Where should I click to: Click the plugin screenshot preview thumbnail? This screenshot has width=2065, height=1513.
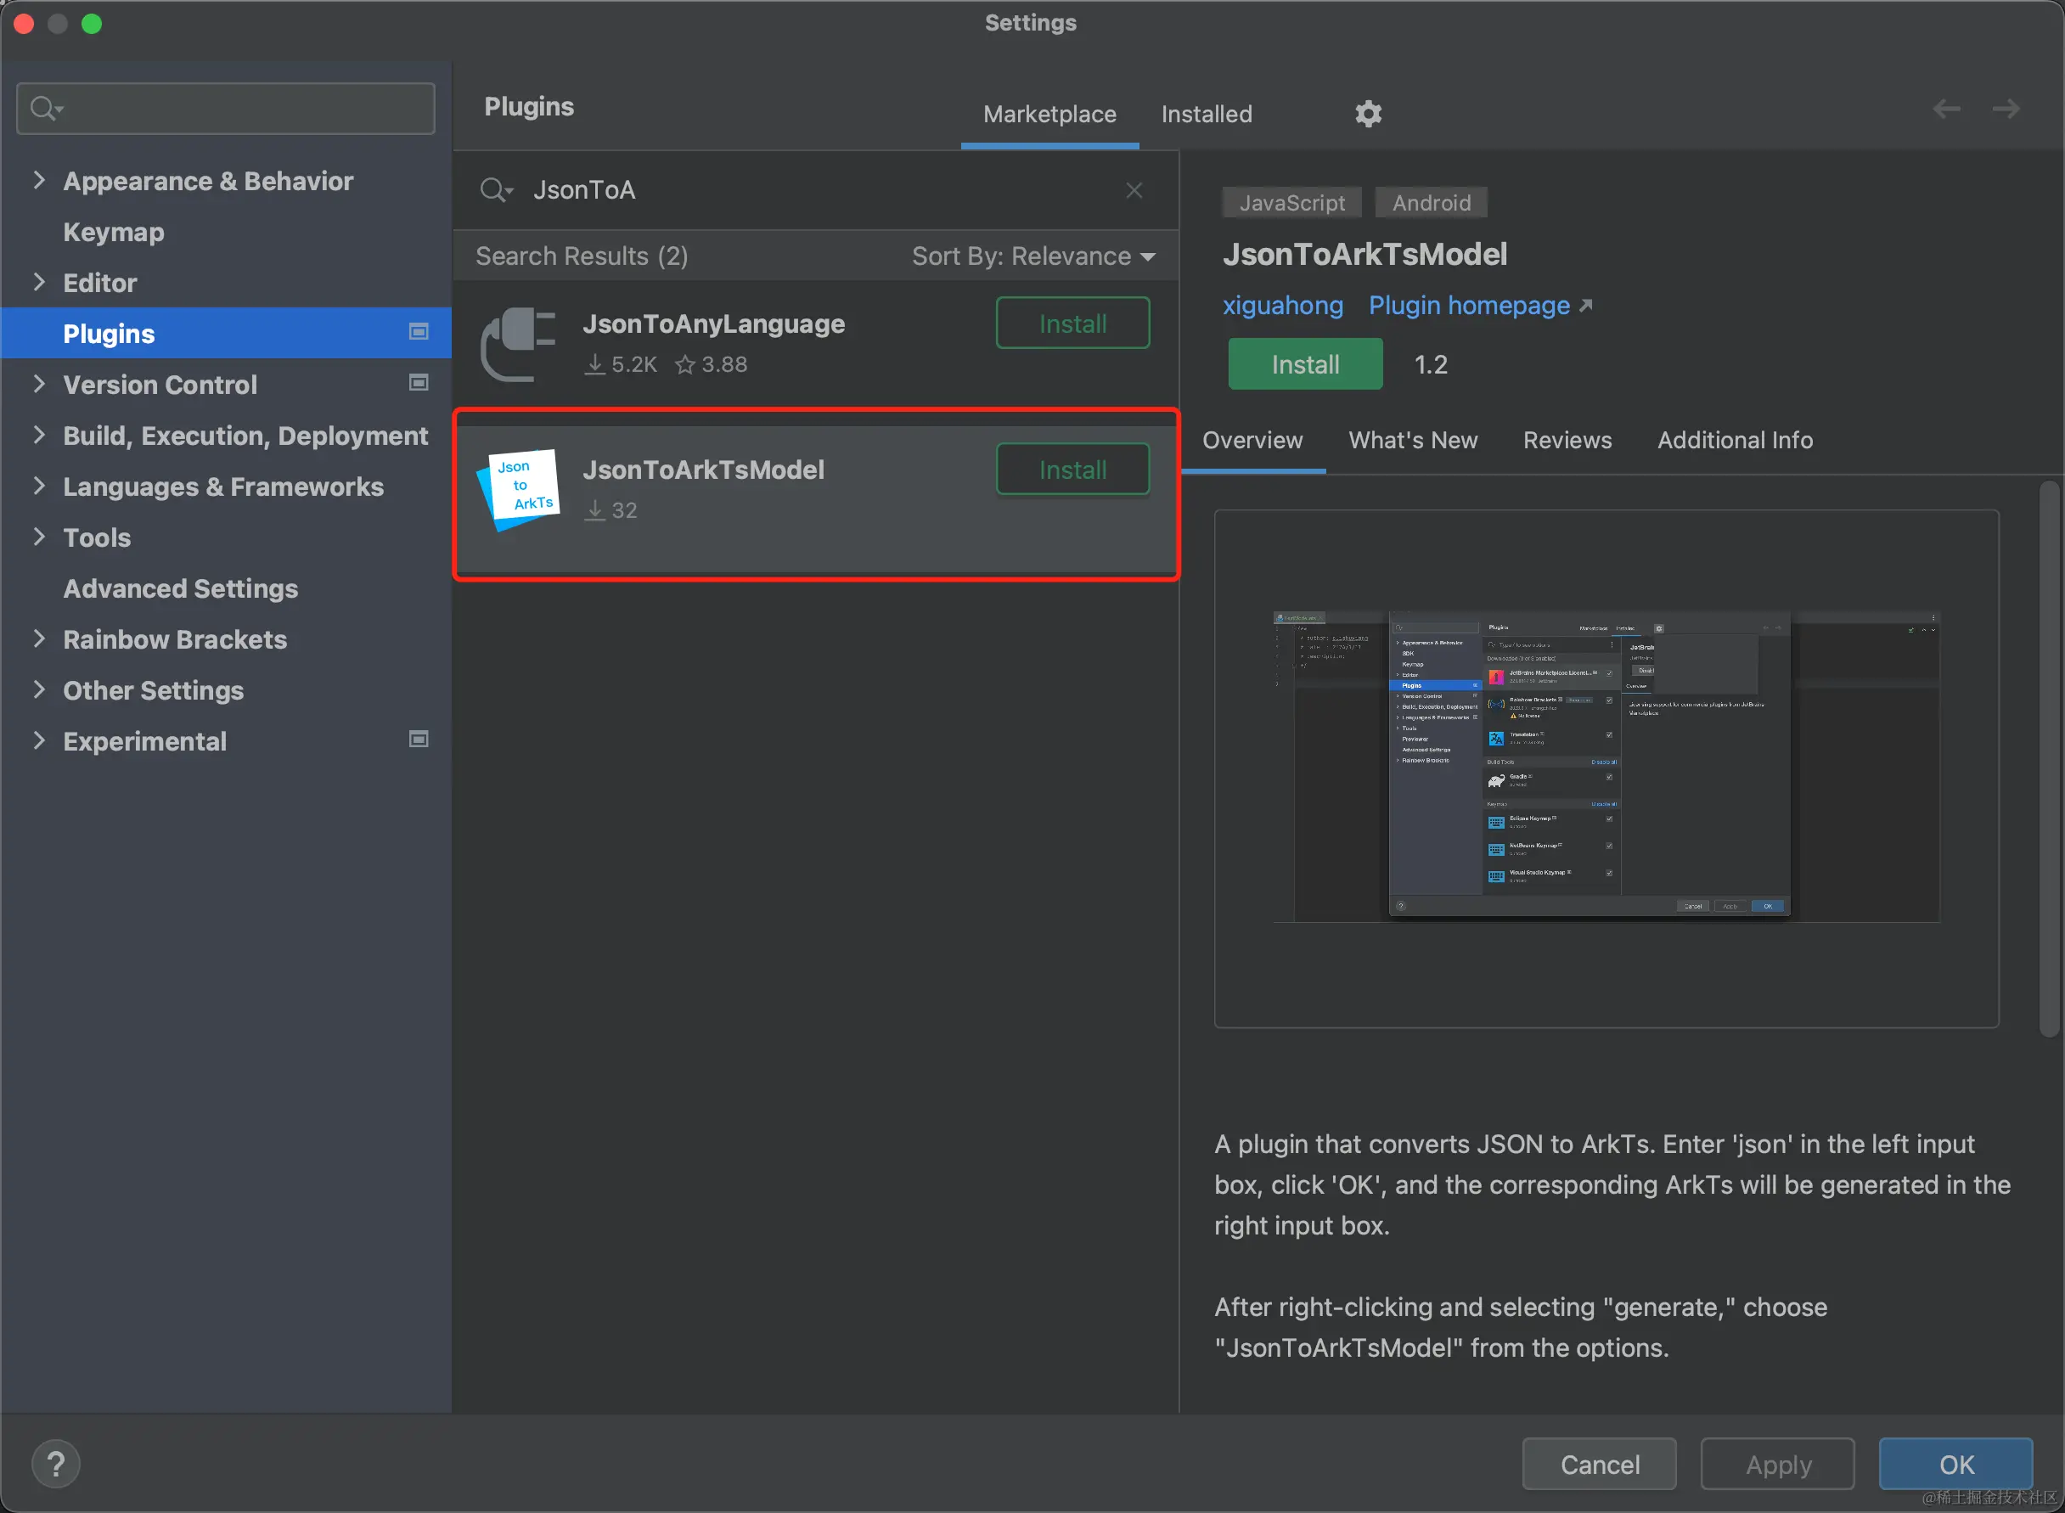click(1606, 768)
